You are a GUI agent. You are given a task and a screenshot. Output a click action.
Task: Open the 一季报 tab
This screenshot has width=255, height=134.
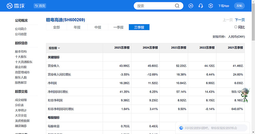tap(118, 27)
